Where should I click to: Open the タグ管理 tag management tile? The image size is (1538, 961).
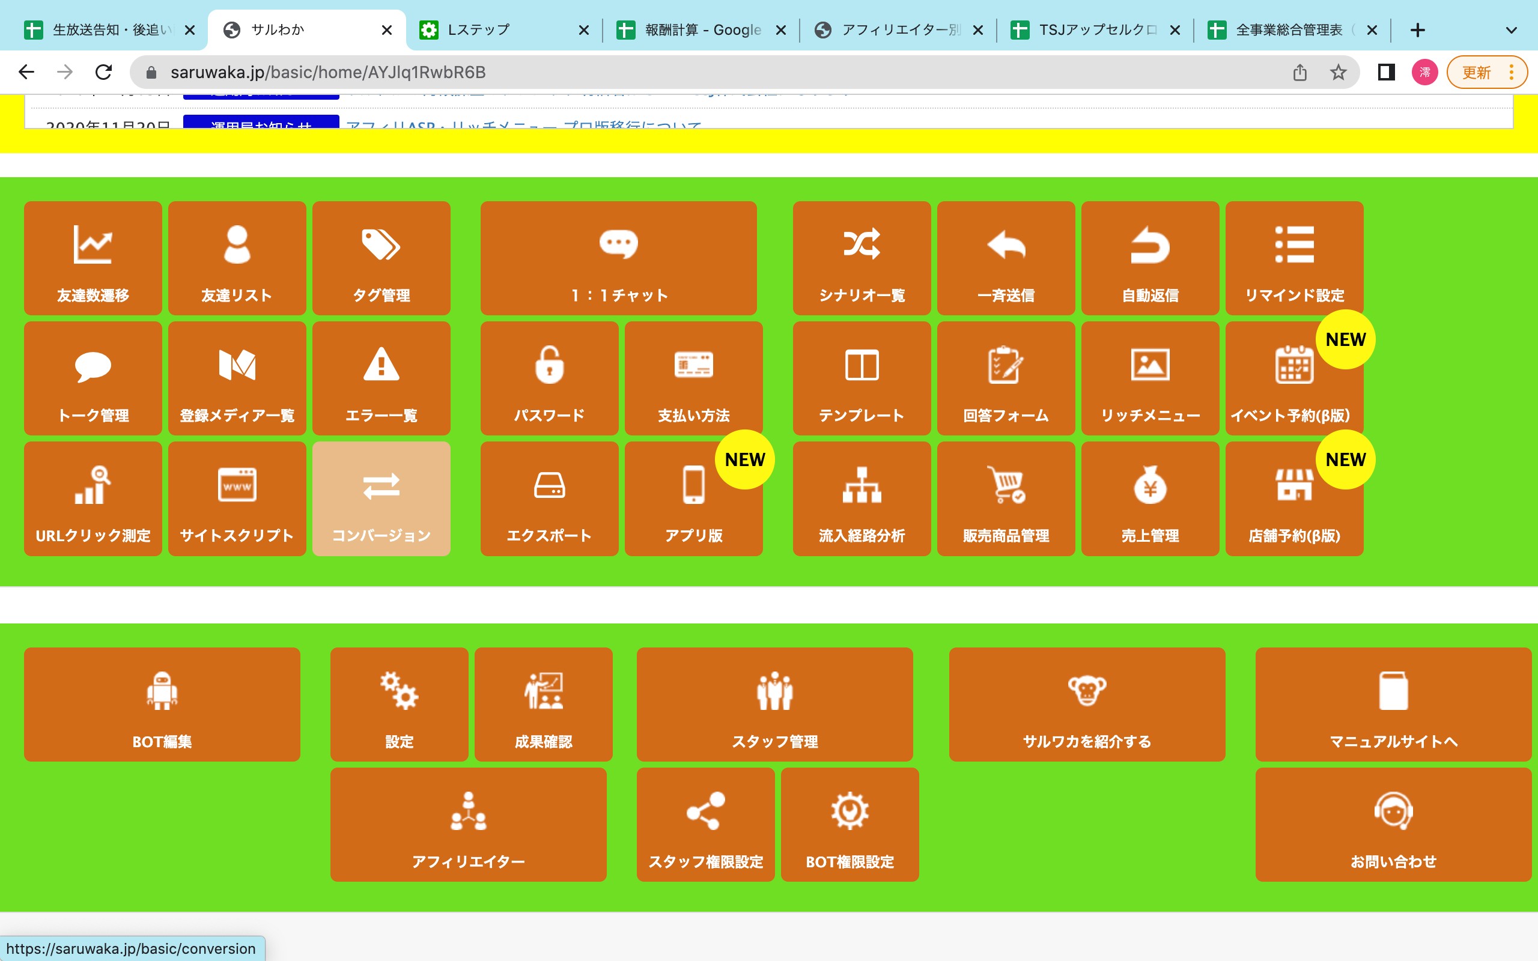(x=381, y=258)
